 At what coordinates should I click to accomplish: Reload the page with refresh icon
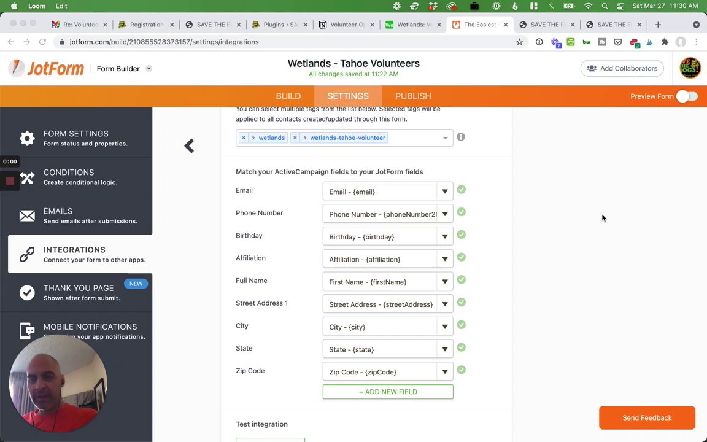point(42,42)
